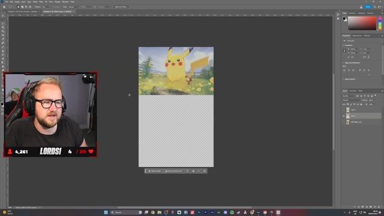
Task: Open more options in contextual task bar
Action: click(x=199, y=171)
